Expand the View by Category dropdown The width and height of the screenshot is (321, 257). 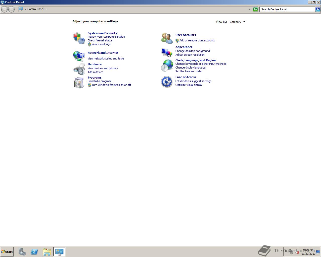237,22
